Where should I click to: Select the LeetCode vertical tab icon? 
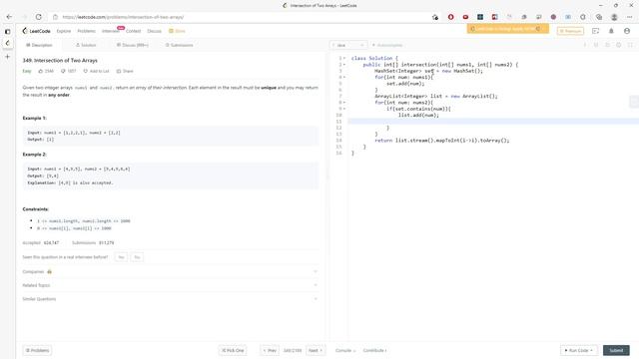click(7, 43)
